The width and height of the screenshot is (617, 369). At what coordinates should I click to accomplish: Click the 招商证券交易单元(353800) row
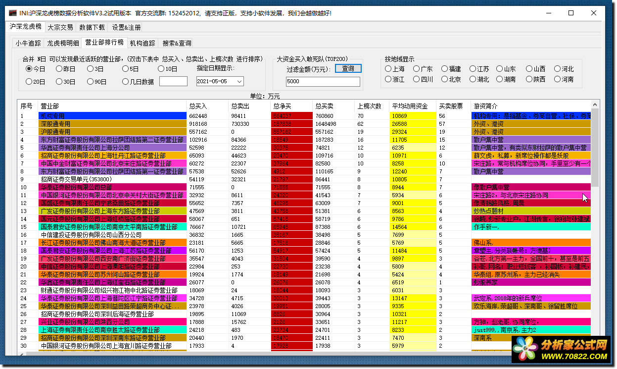(305, 179)
